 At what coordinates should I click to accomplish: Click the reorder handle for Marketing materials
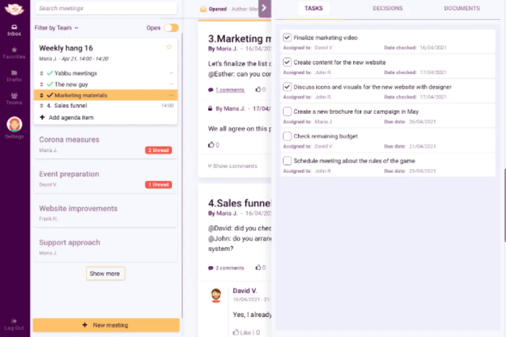pyautogui.click(x=41, y=95)
